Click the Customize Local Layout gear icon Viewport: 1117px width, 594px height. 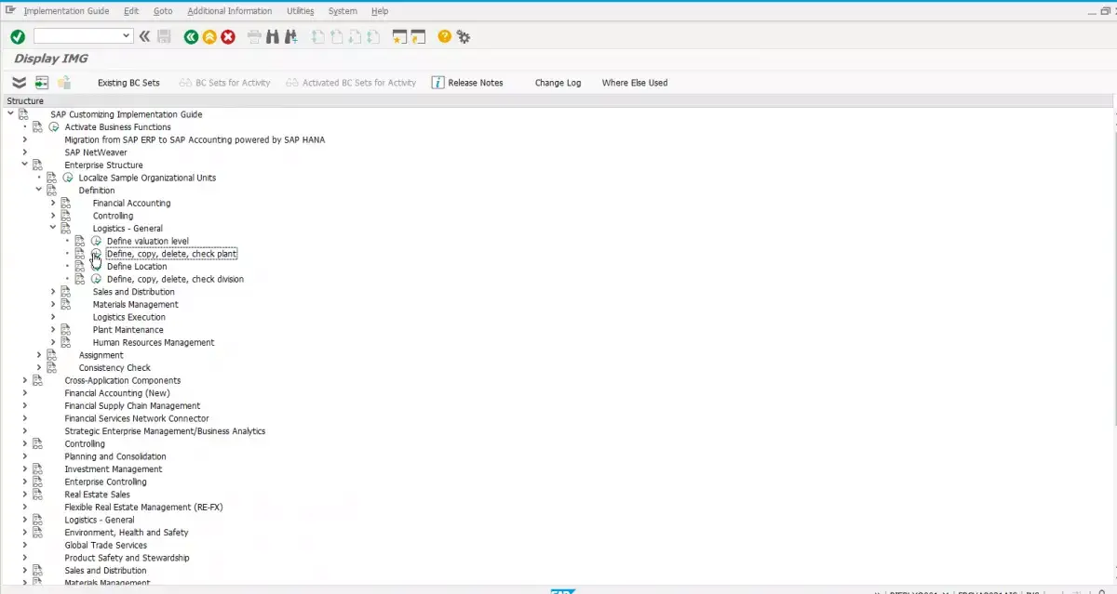pyautogui.click(x=463, y=36)
